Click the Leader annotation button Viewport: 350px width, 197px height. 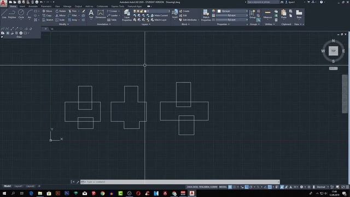pyautogui.click(x=113, y=15)
